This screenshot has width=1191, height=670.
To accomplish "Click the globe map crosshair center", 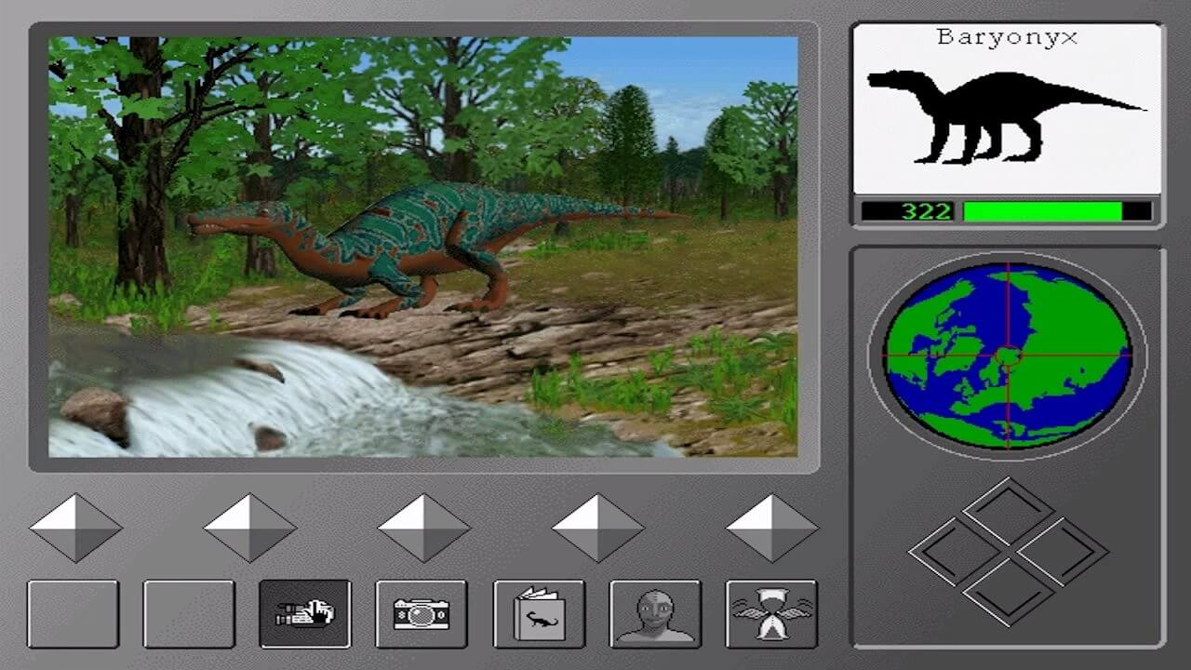I will pyautogui.click(x=1008, y=355).
